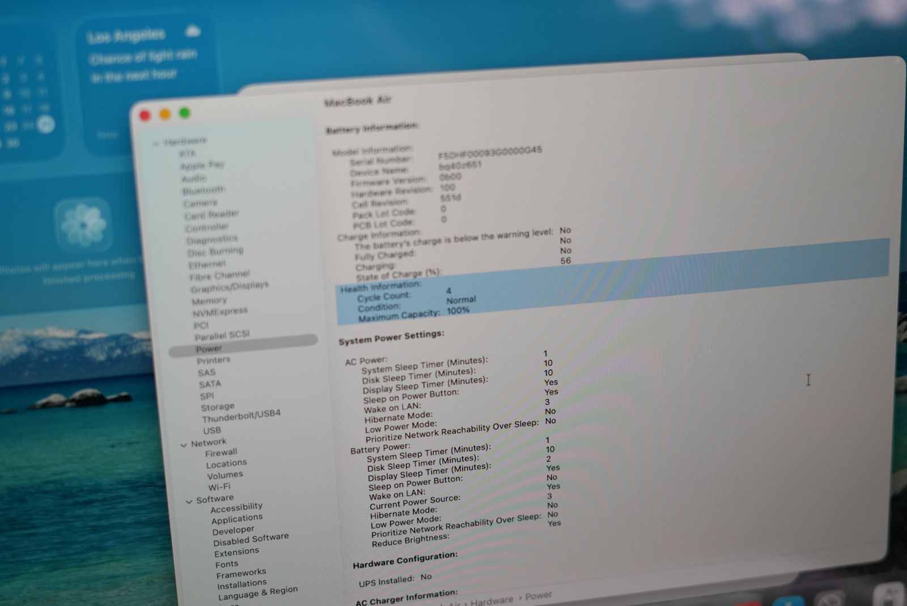The width and height of the screenshot is (907, 606).
Task: Choose Disabled Software in the sidebar
Action: (251, 539)
